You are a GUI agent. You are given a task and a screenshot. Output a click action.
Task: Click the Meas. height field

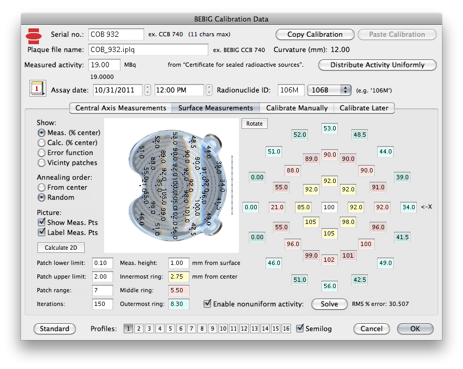[179, 263]
